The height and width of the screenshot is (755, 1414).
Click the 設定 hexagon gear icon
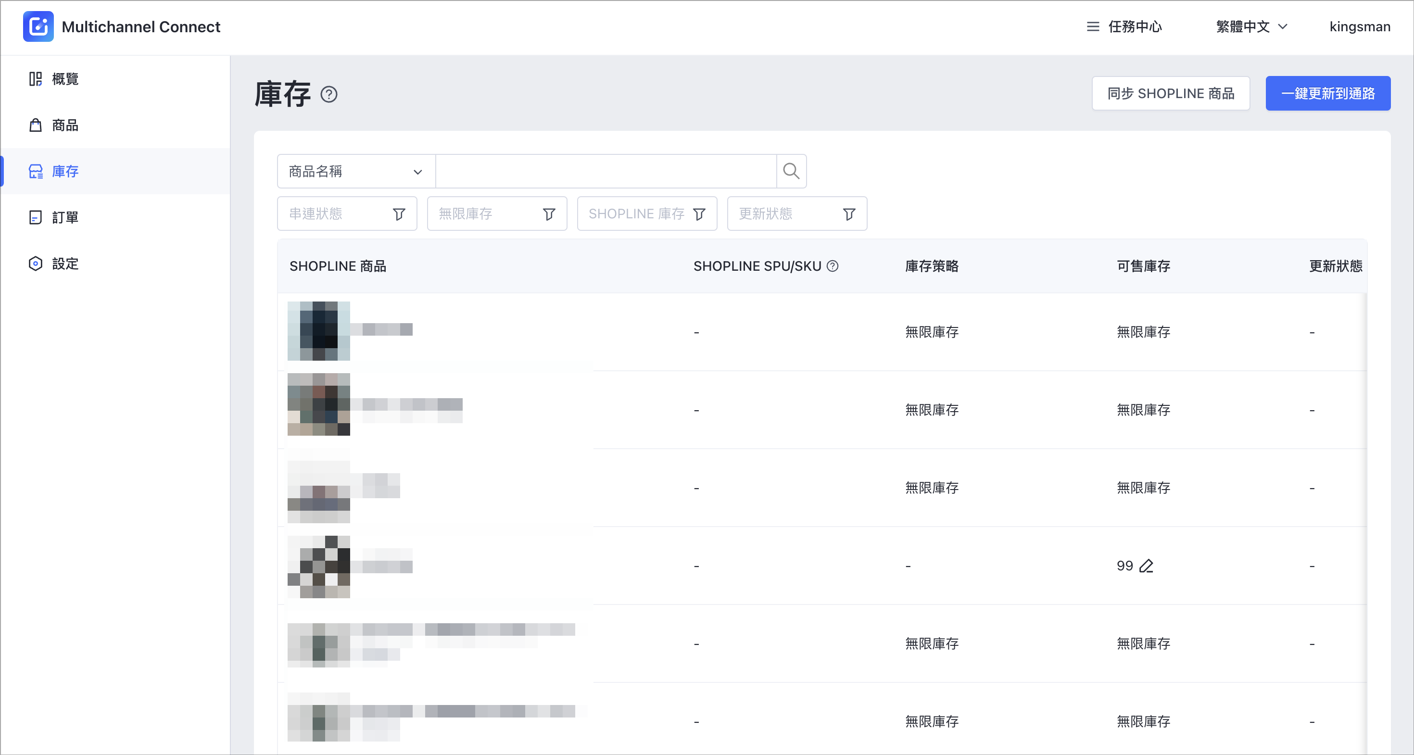[36, 264]
